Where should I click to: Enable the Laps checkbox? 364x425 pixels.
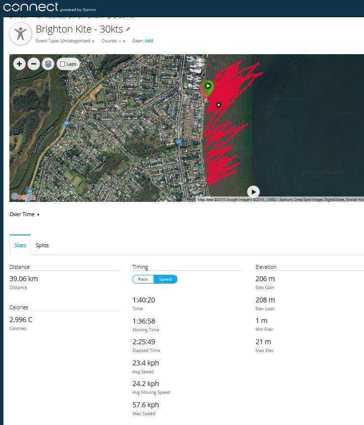click(x=62, y=64)
